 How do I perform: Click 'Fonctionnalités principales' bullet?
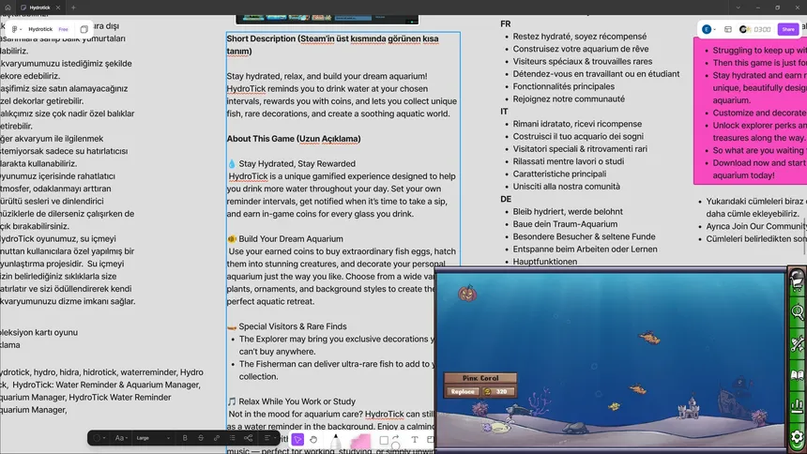coord(564,86)
